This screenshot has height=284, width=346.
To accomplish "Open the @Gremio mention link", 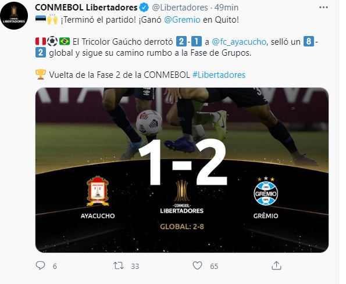I will point(182,20).
